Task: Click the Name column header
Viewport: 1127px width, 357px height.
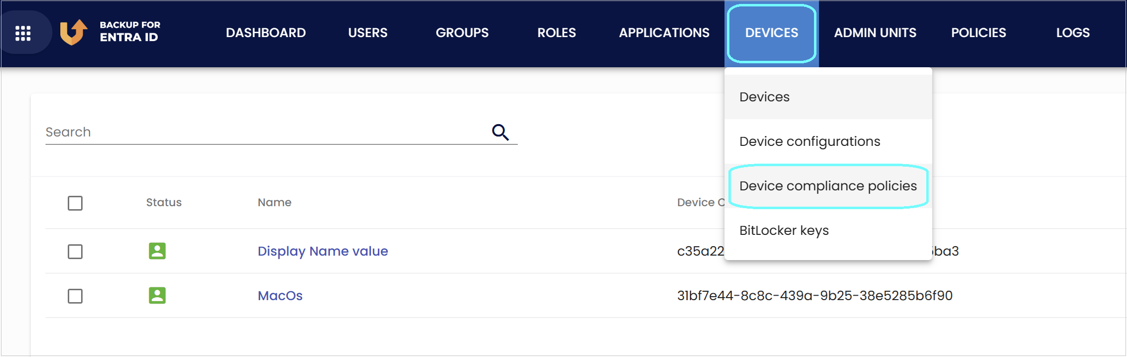Action: pos(274,202)
